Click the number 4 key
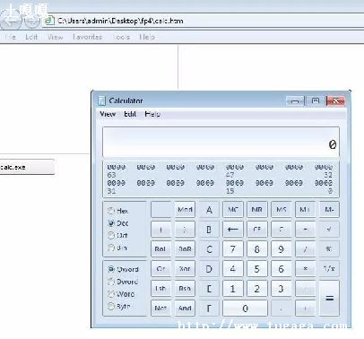 point(233,269)
